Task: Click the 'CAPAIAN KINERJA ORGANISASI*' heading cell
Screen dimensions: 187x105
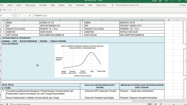Action: point(83,38)
